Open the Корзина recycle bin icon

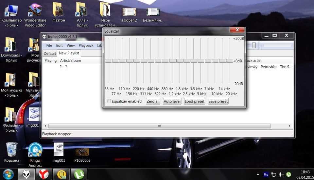(12, 150)
